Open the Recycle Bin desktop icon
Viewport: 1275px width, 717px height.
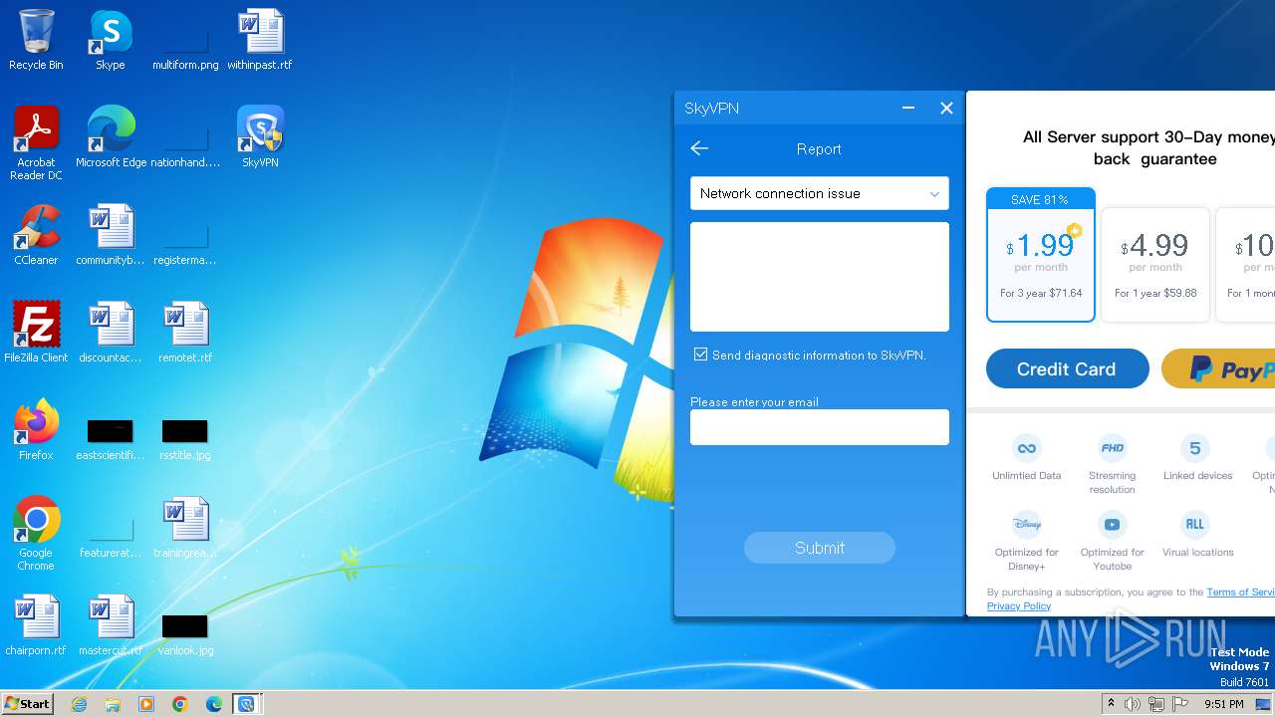click(36, 40)
